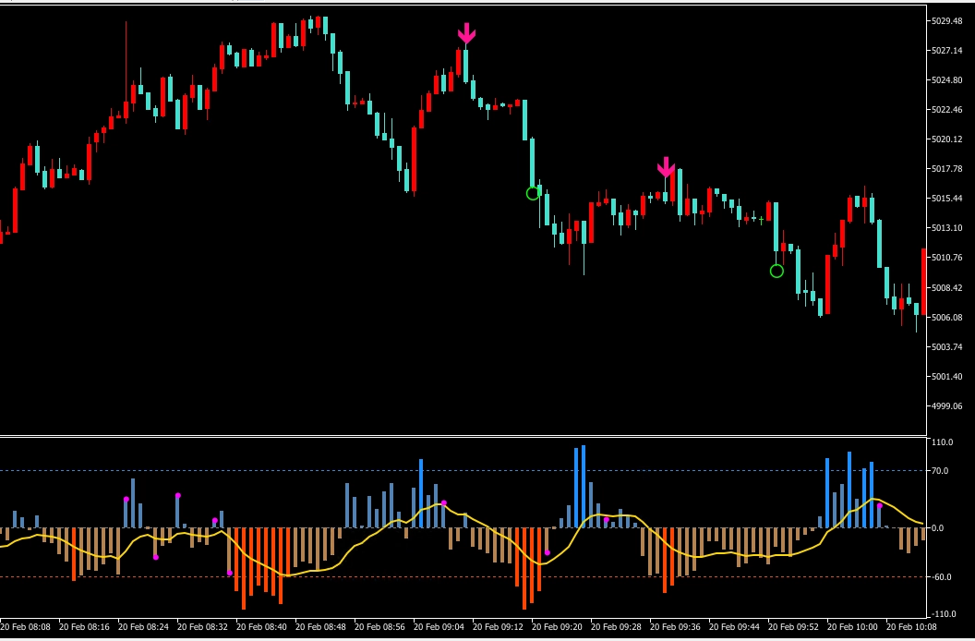Select the 20 Feb 08:08 time label
This screenshot has width=975, height=641.
coord(27,626)
